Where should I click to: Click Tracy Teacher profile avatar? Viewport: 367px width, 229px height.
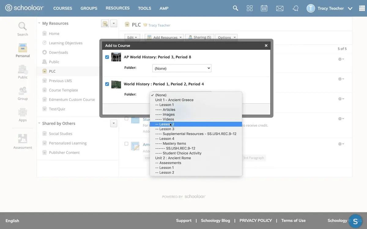click(311, 8)
